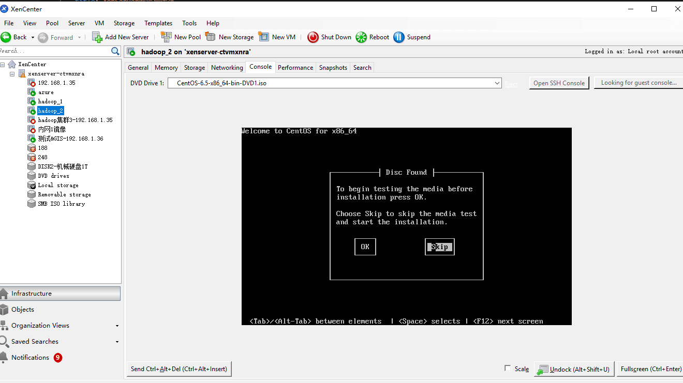The height and width of the screenshot is (383, 683).
Task: Click the Open SSH Console button
Action: click(x=559, y=83)
